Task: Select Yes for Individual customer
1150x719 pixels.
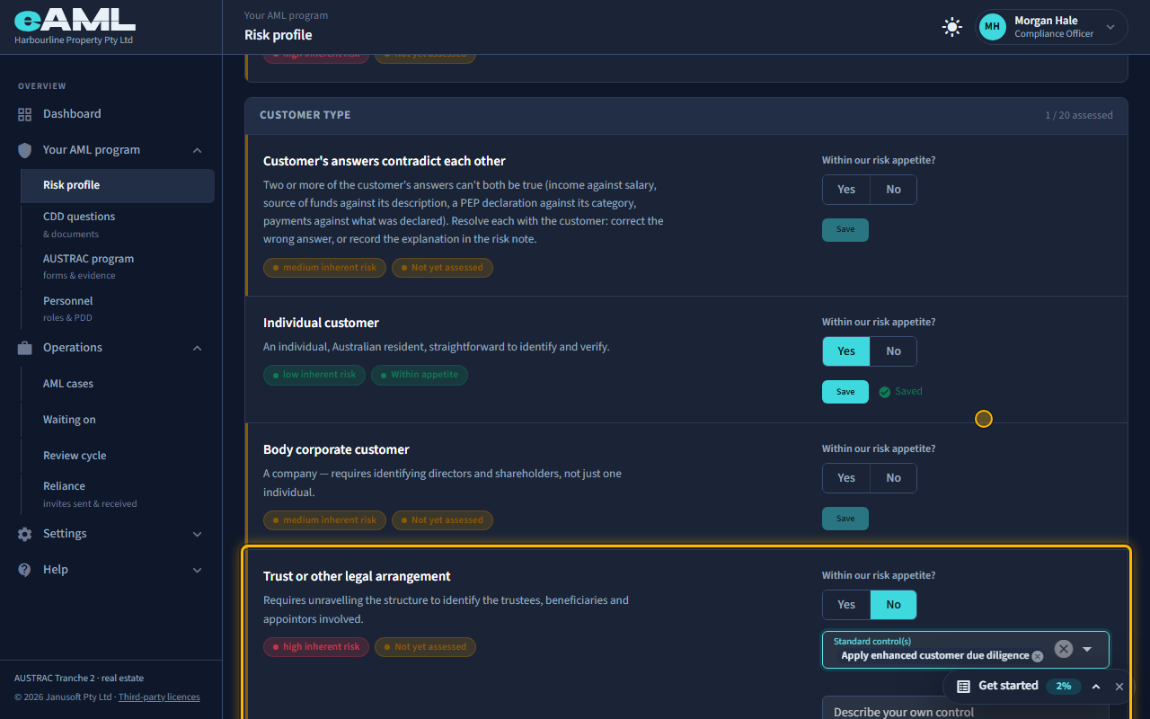Action: tap(846, 351)
